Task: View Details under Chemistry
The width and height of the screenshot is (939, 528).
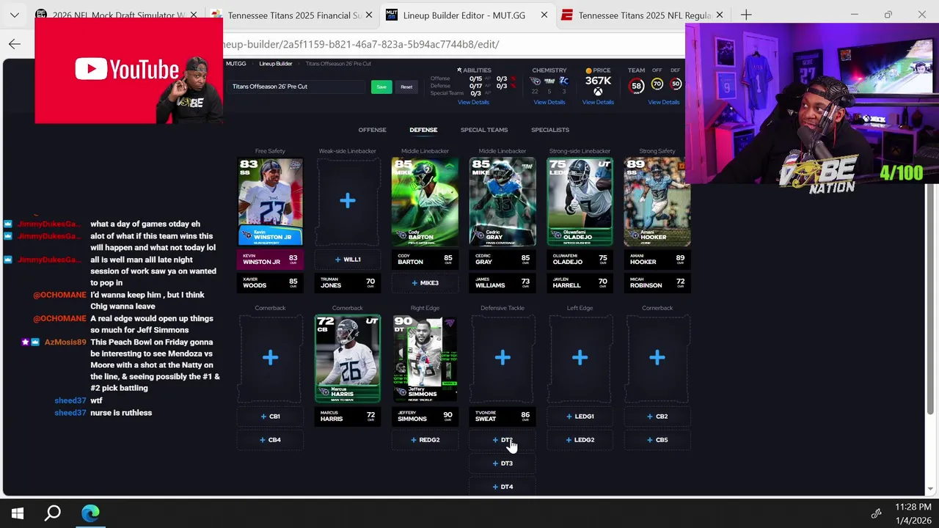Action: coord(549,102)
